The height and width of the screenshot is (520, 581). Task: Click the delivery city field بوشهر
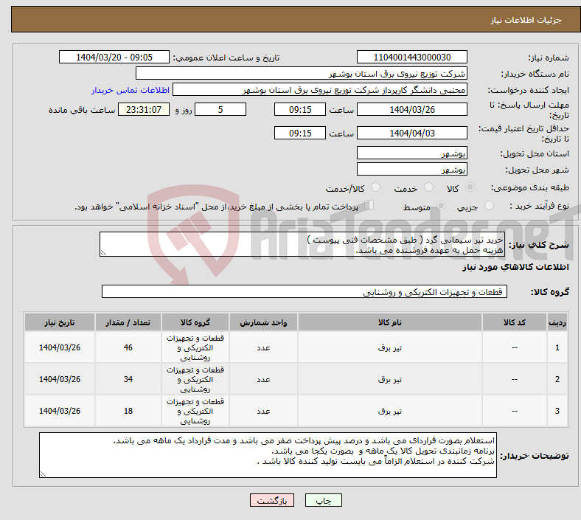click(411, 169)
